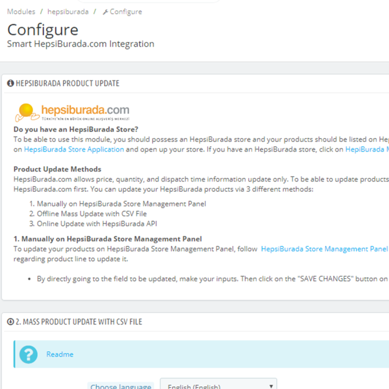Click the Product Update Methods heading
The height and width of the screenshot is (389, 389).
(x=57, y=169)
